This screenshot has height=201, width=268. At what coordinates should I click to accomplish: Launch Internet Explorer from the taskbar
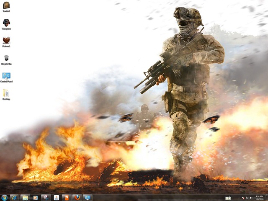tap(14, 198)
